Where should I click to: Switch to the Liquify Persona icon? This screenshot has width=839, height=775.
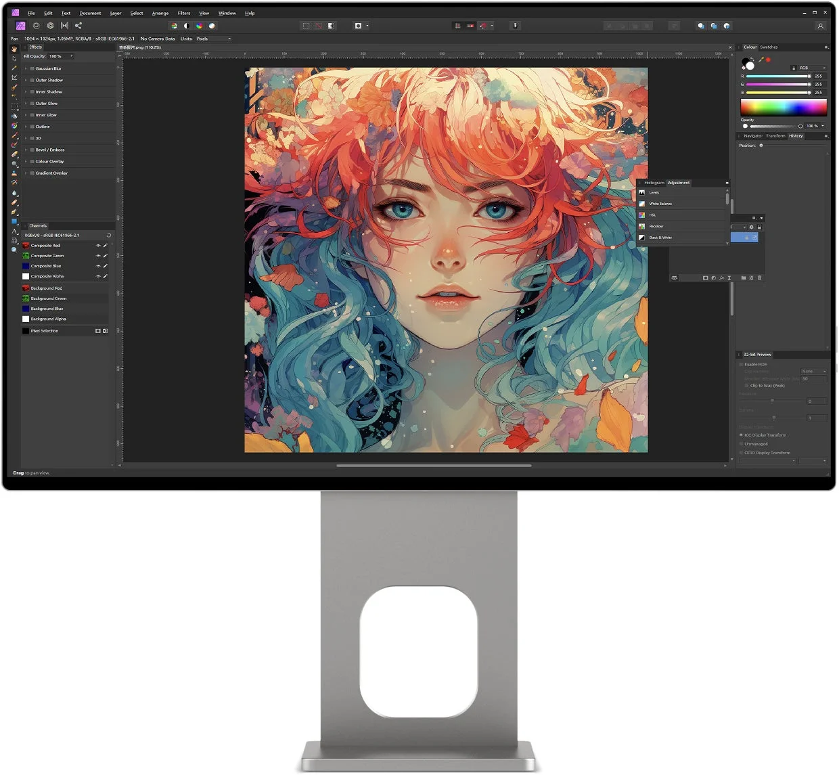(x=37, y=26)
